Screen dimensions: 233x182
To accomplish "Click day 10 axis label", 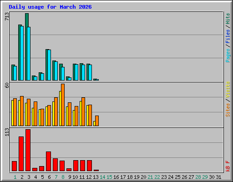I will (75, 177).
